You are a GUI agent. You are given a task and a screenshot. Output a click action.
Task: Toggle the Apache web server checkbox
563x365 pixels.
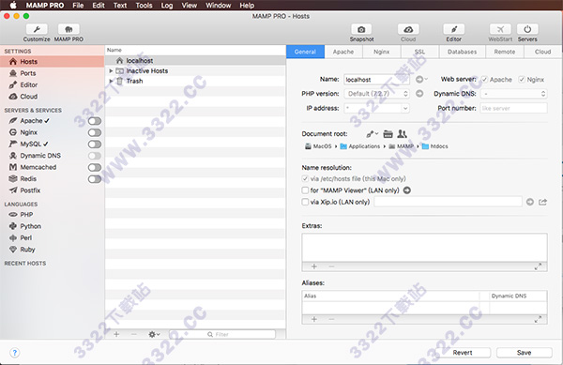tap(484, 80)
